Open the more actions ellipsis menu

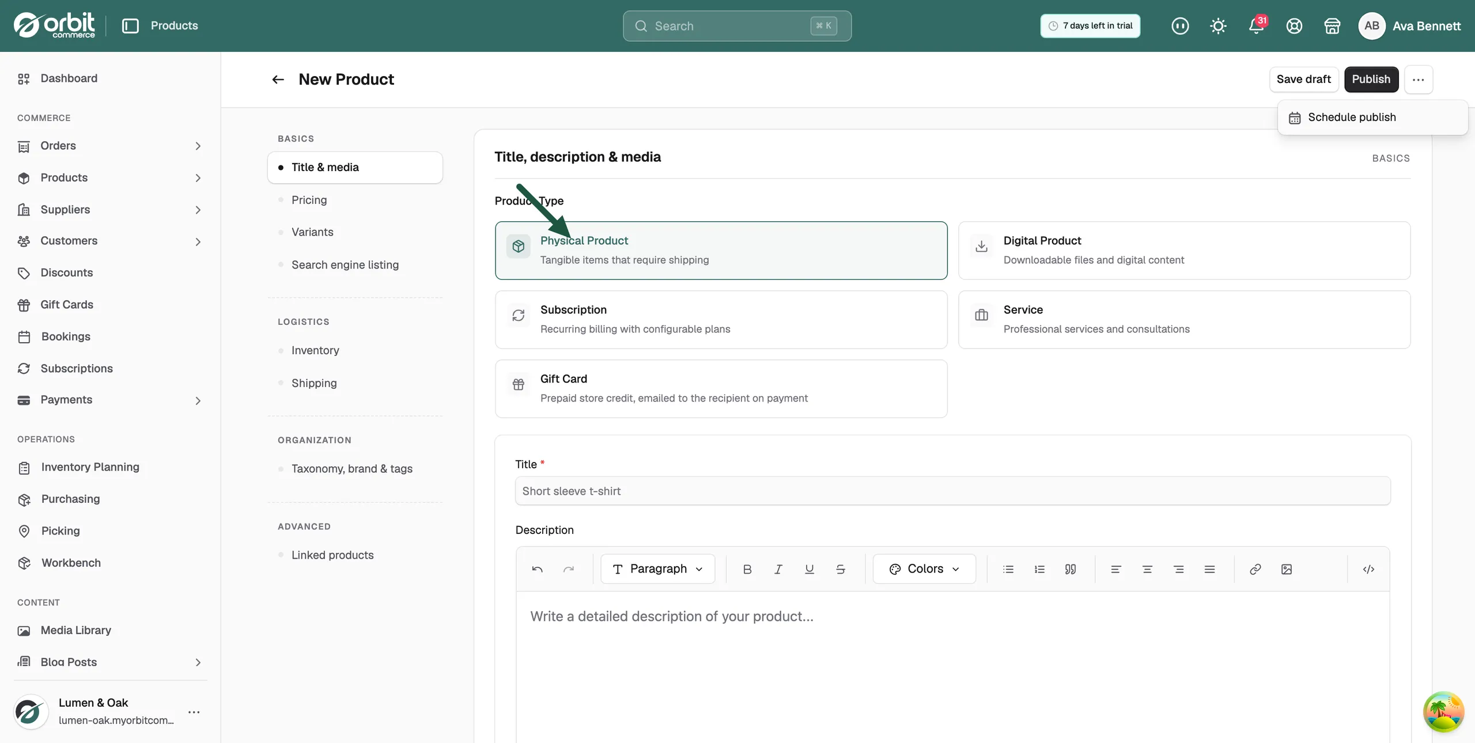point(1418,79)
